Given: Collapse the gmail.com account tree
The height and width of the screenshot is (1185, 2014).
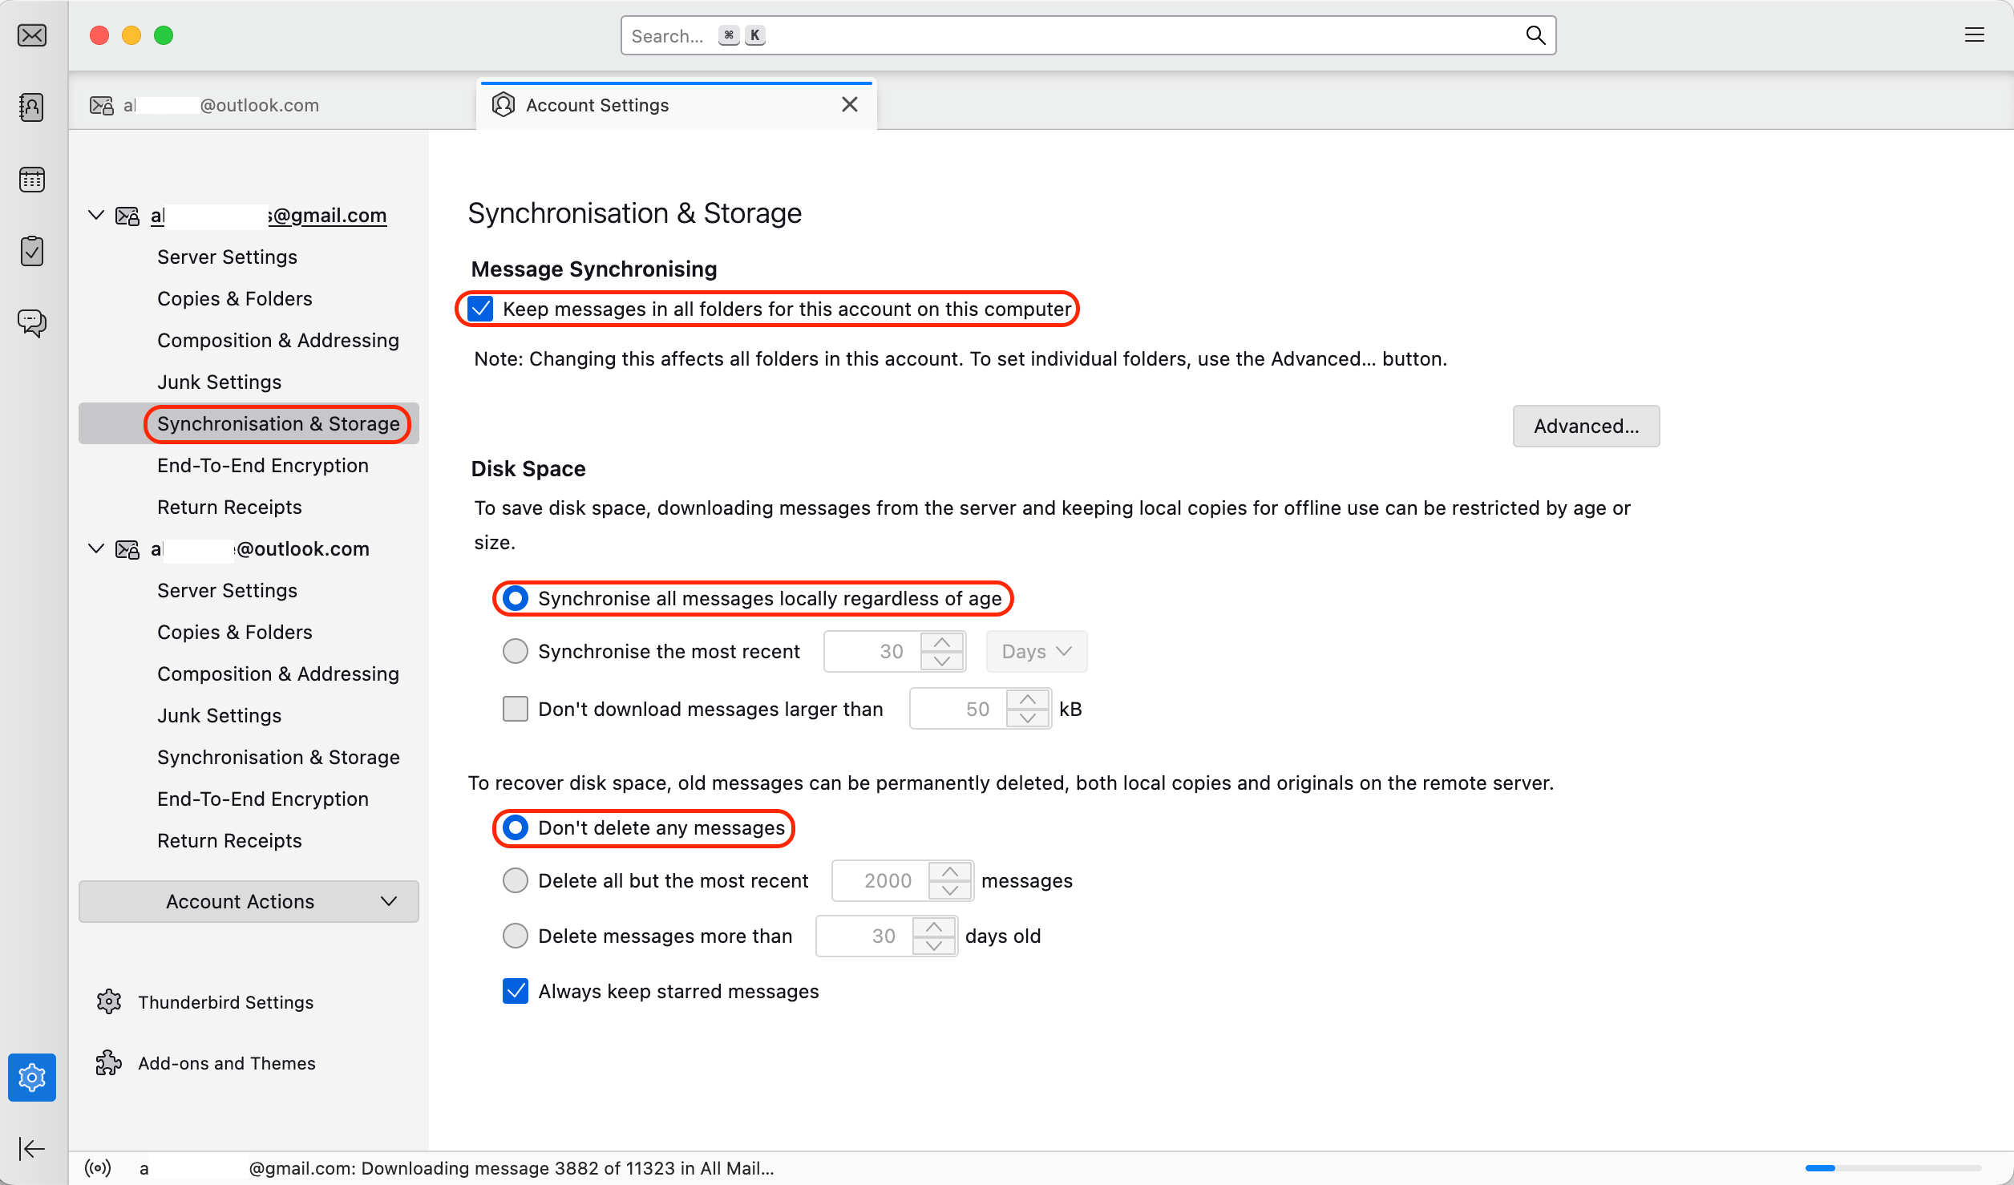Looking at the screenshot, I should (x=95, y=214).
